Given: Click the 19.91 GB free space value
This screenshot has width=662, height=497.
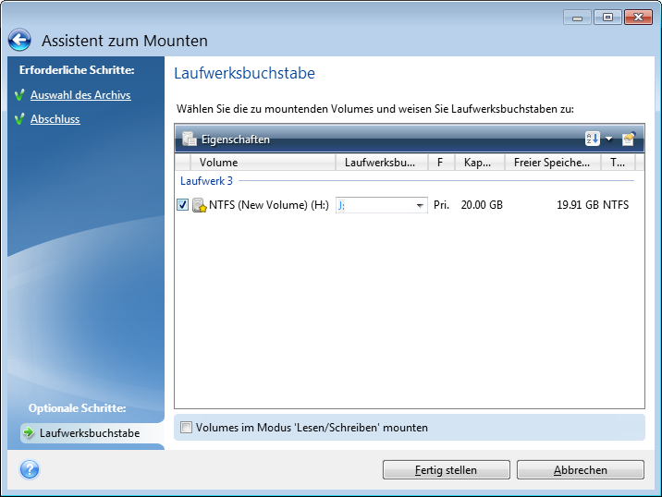Looking at the screenshot, I should (578, 205).
